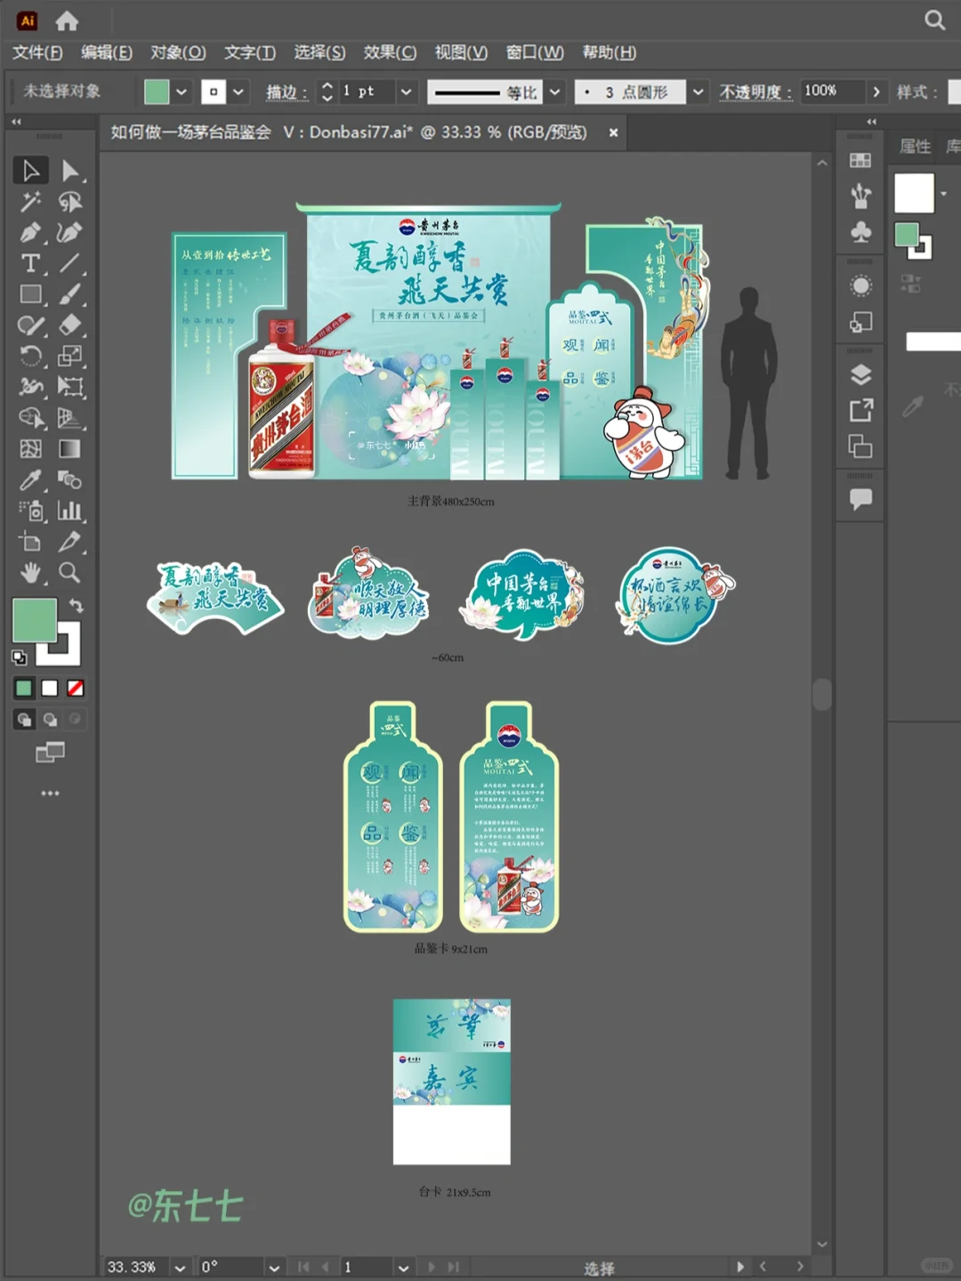961x1281 pixels.
Task: Change the screen mode
Action: (50, 753)
